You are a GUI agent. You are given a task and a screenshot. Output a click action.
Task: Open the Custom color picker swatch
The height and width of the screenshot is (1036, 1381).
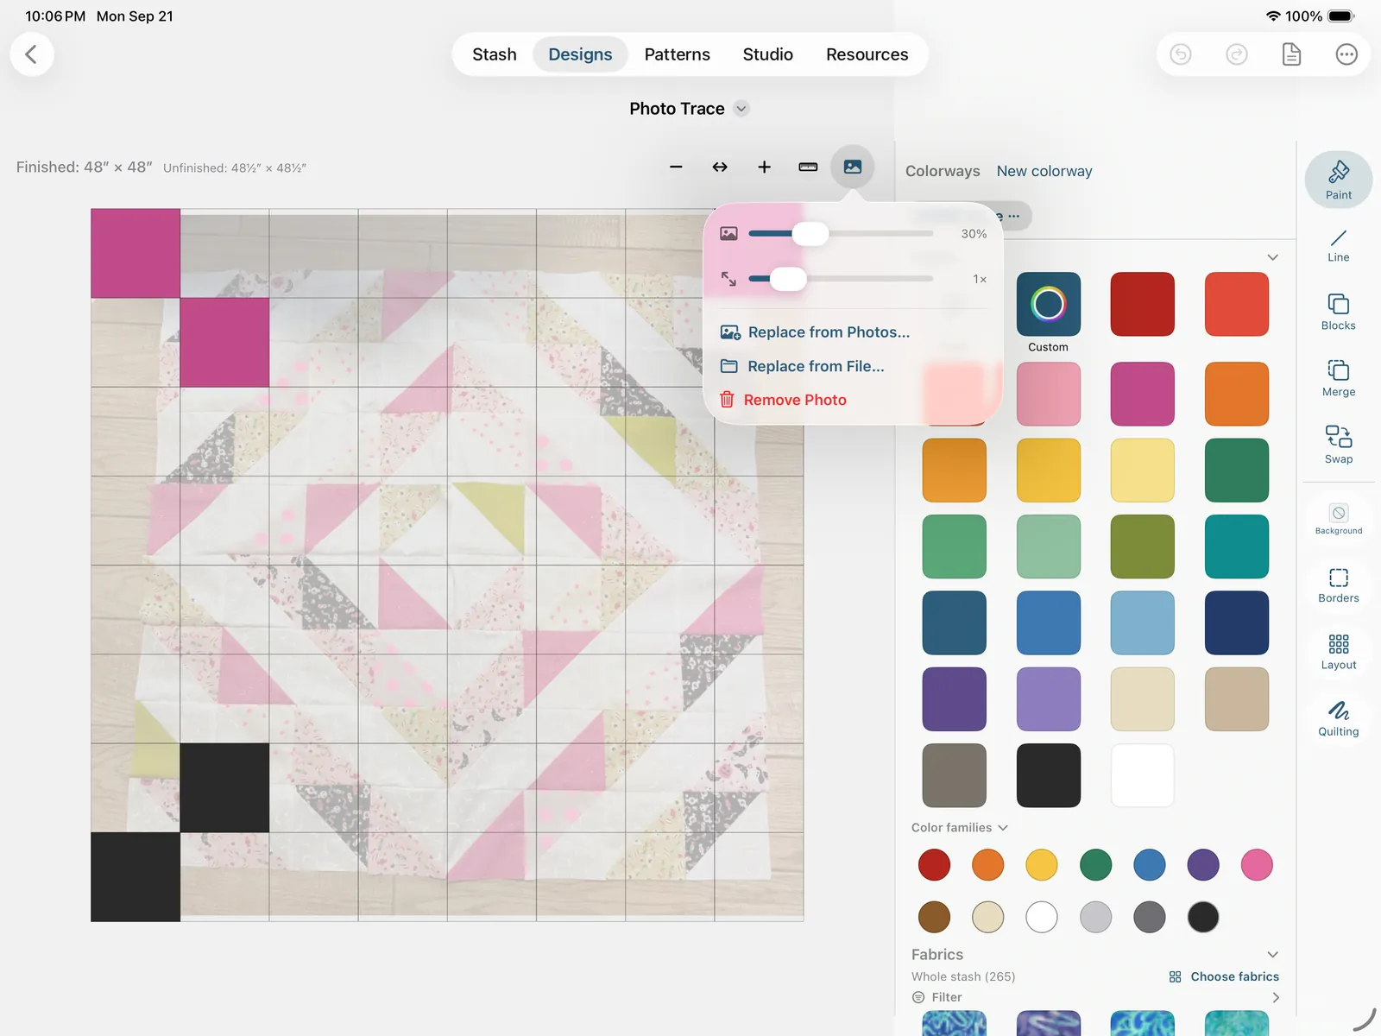click(x=1049, y=304)
